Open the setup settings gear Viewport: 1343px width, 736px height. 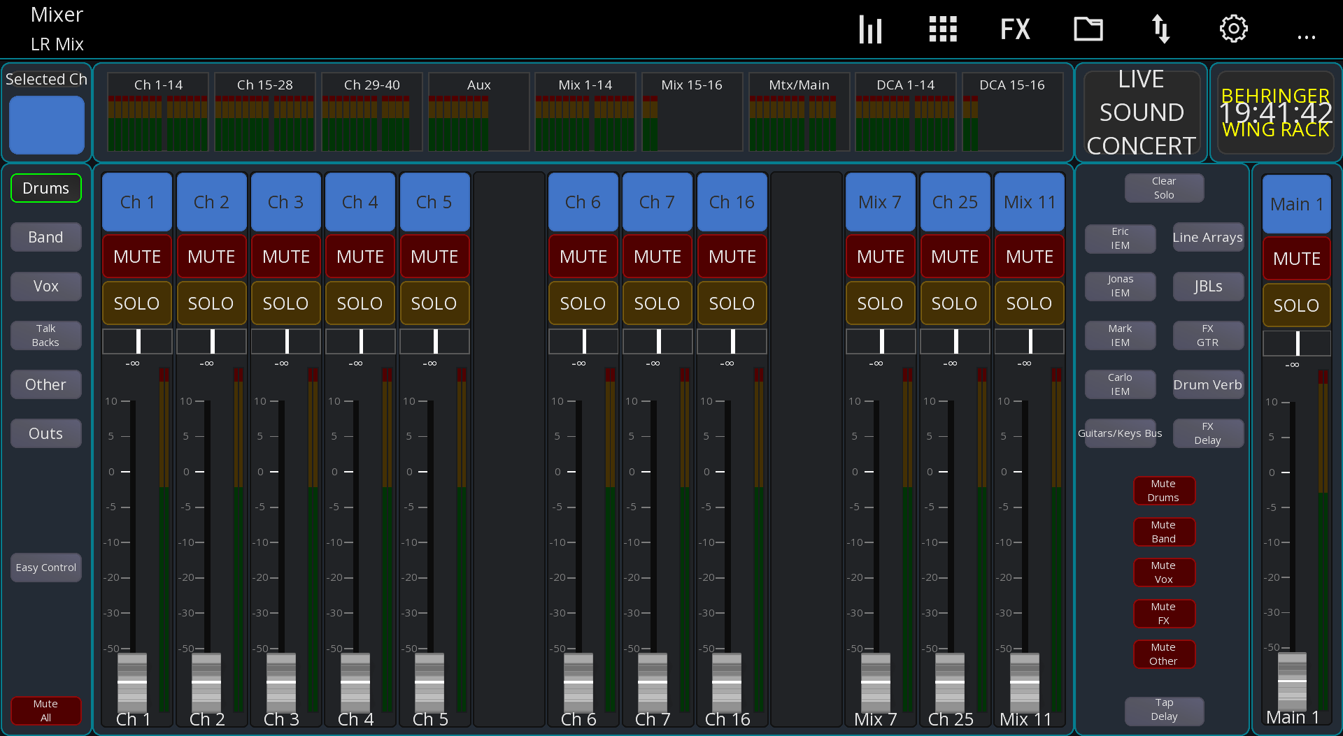[1233, 29]
